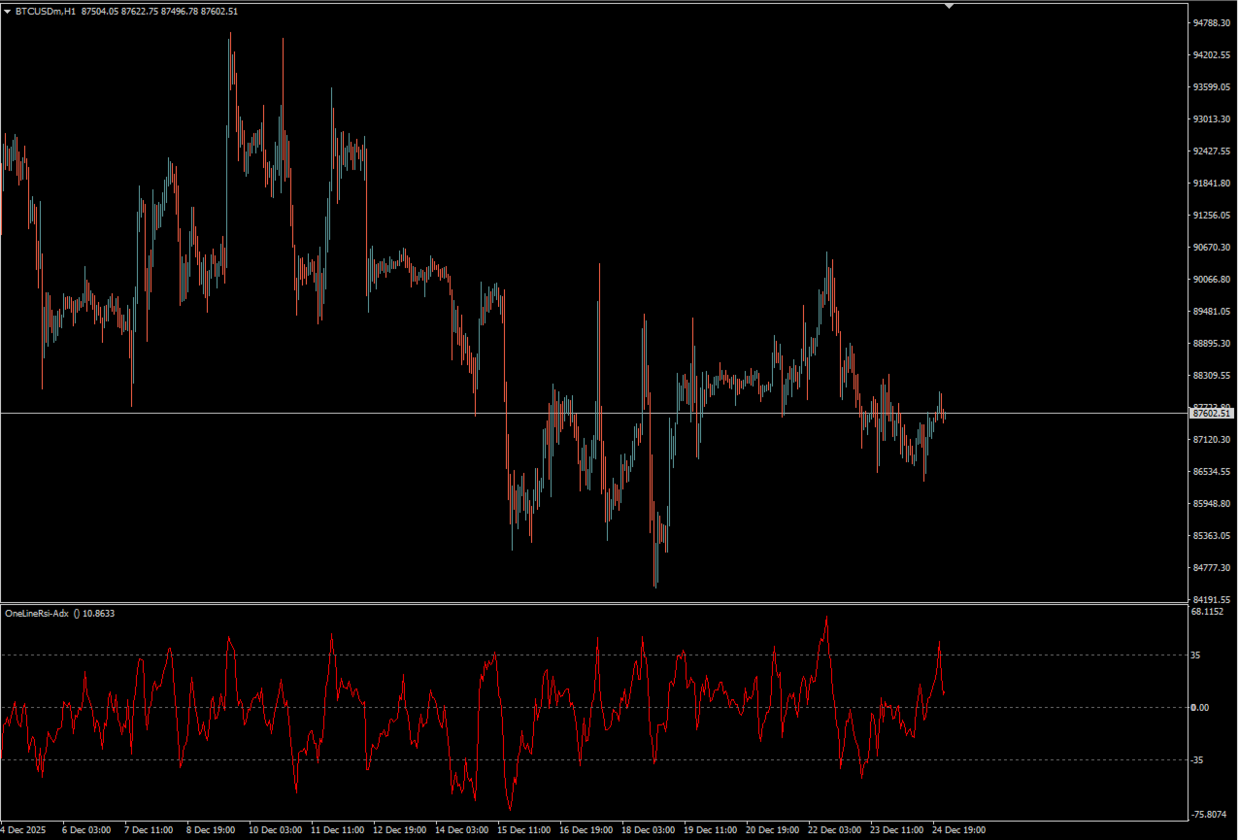The image size is (1239, 840).
Task: Click the -75.8074 indicator minimum label
Action: [x=1211, y=815]
